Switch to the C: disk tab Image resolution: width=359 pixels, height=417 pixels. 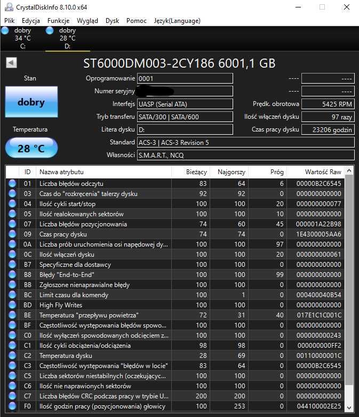point(23,38)
